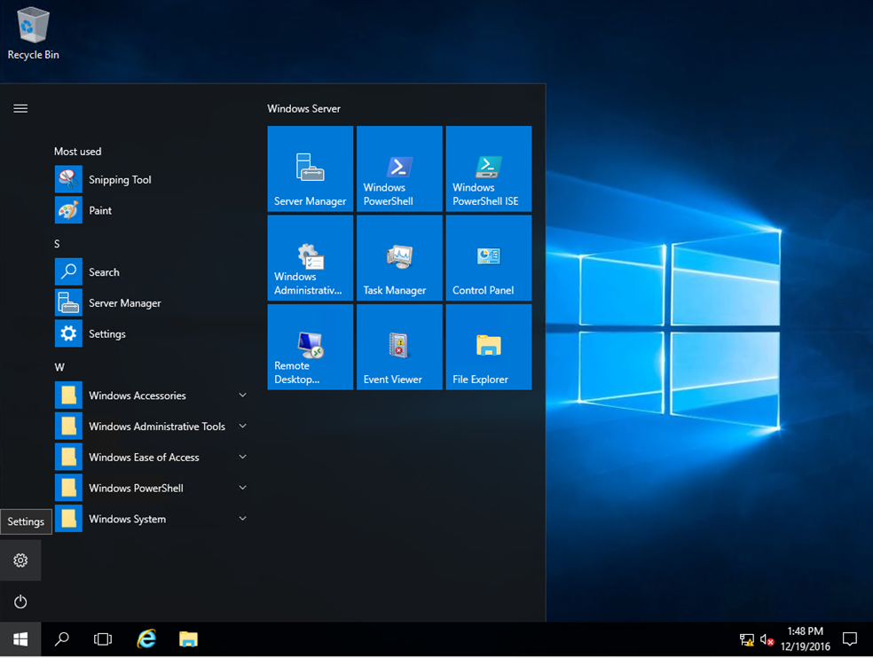Open the Control Panel tile

pyautogui.click(x=488, y=258)
